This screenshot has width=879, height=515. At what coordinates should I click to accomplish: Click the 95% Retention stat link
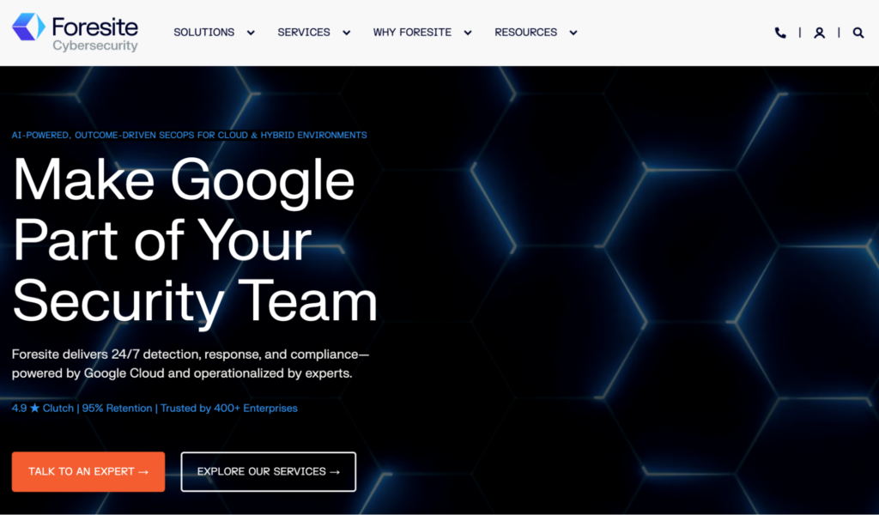pos(118,408)
